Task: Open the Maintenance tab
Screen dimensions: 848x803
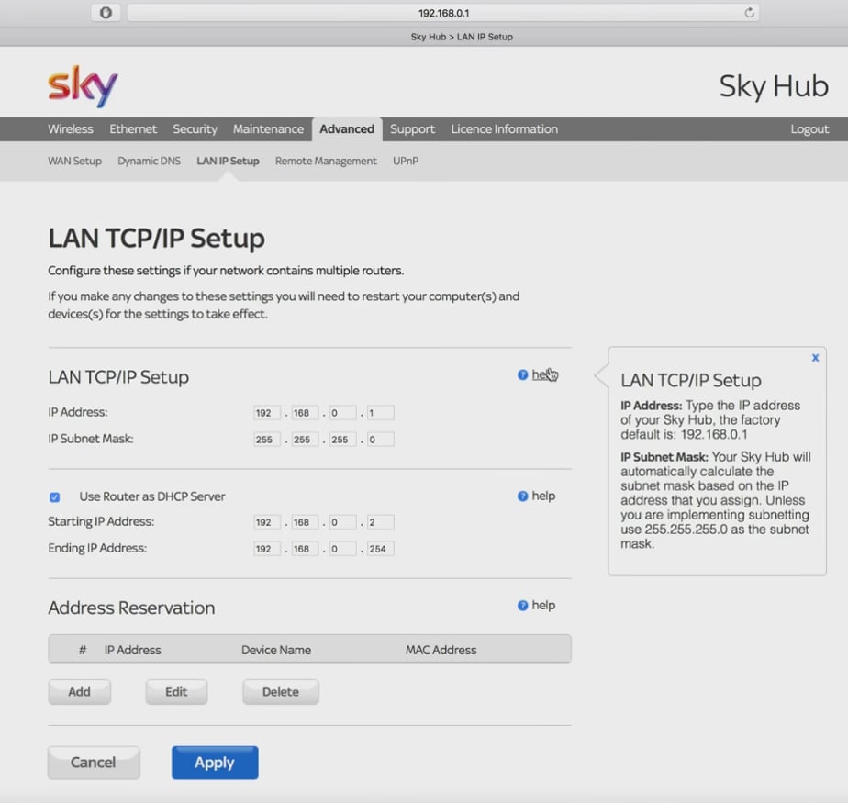Action: coord(268,129)
